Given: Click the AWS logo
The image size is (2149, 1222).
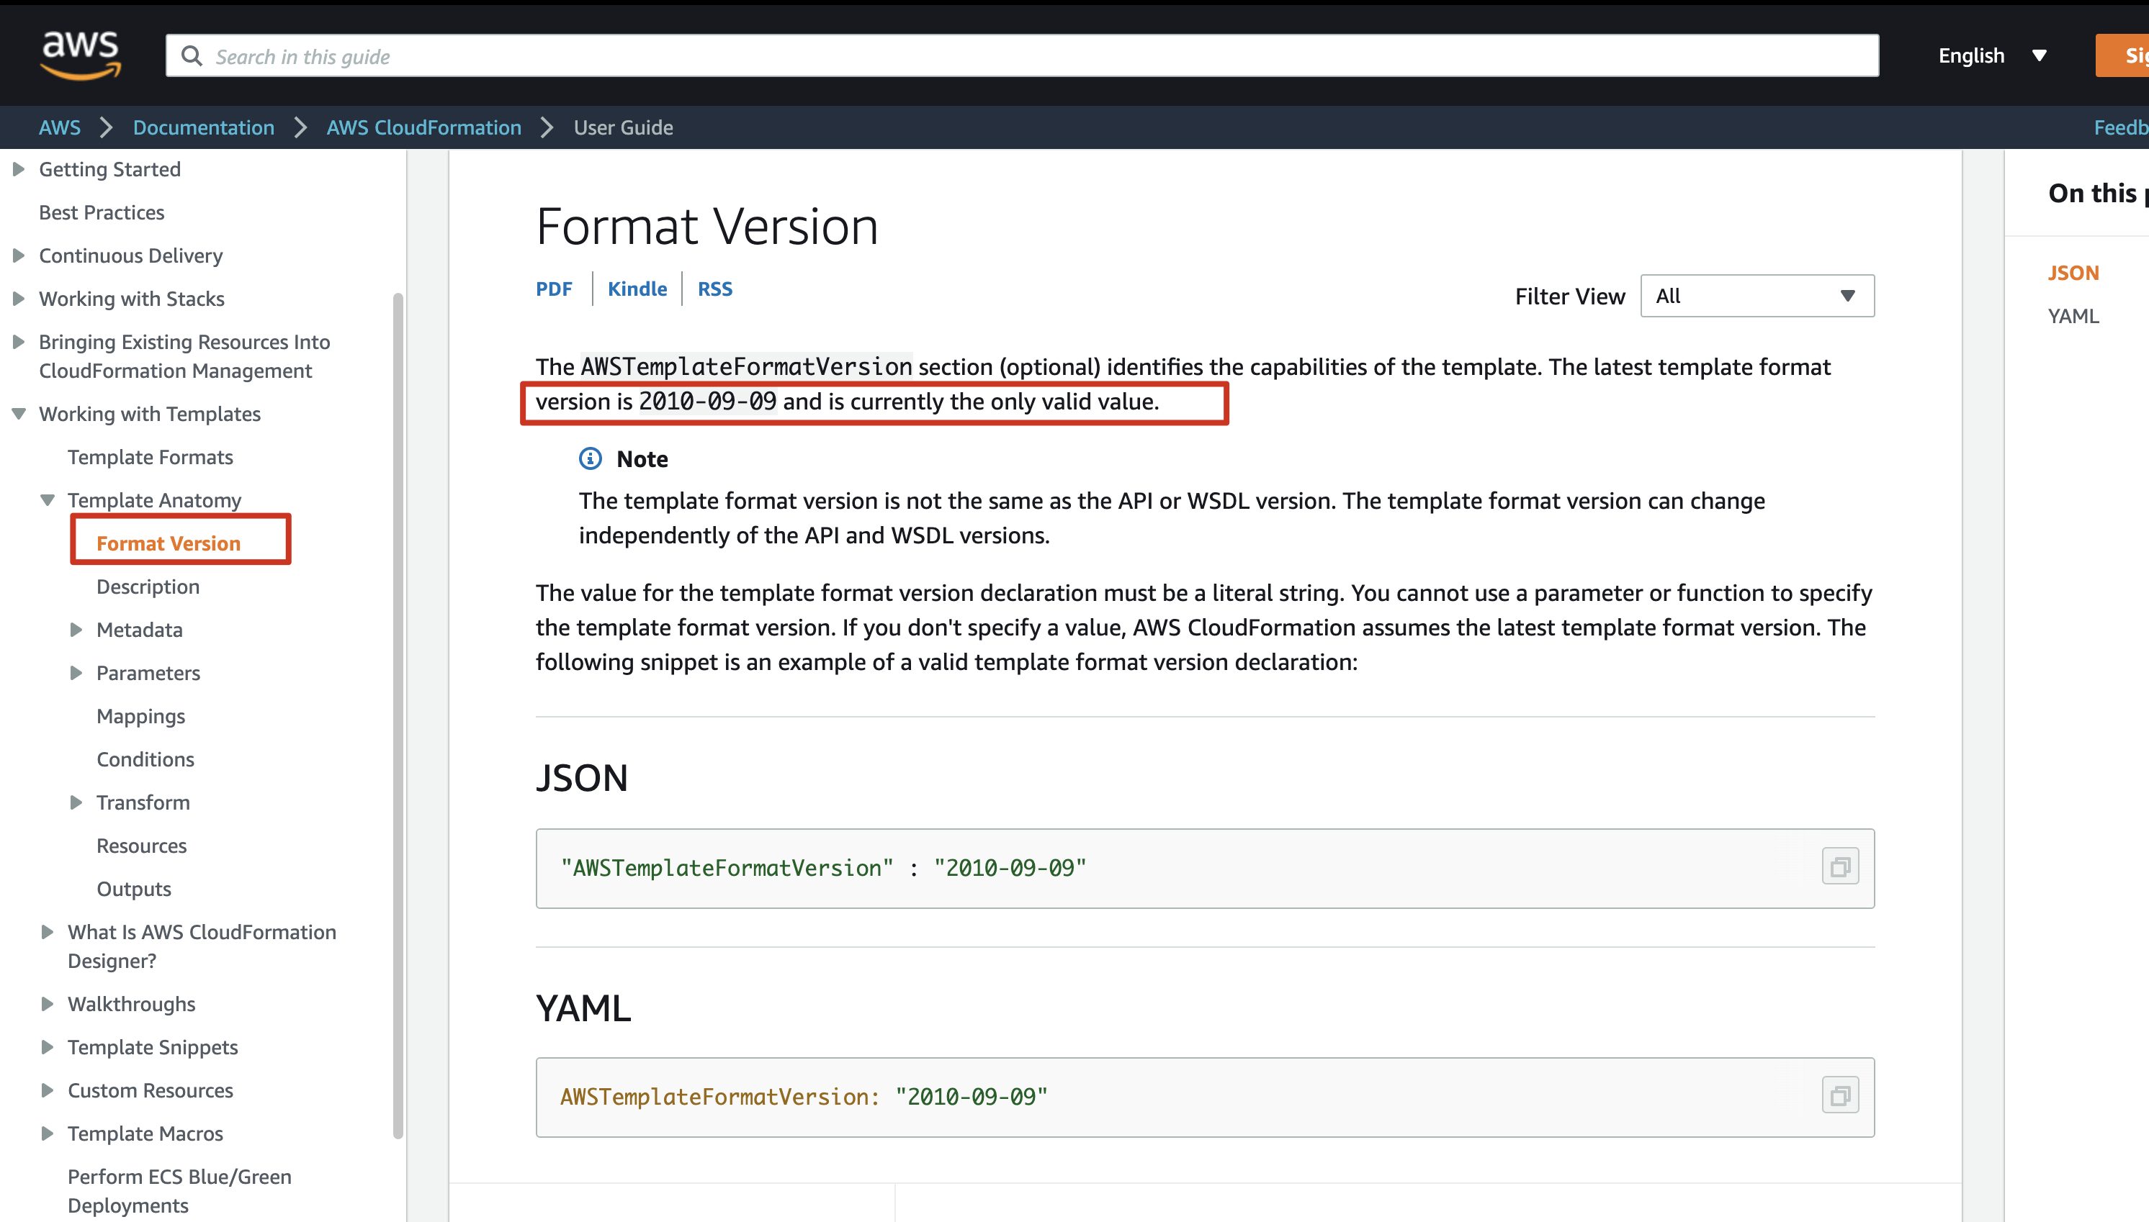Looking at the screenshot, I should coord(81,54).
